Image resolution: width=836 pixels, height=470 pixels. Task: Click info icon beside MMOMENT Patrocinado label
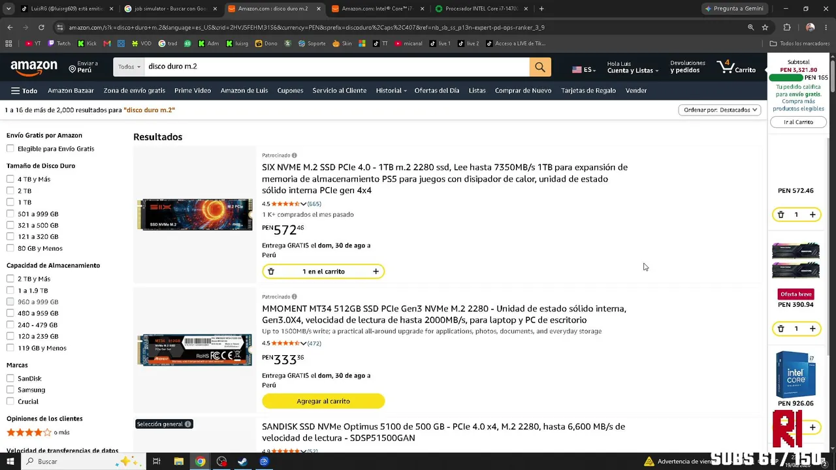(295, 297)
